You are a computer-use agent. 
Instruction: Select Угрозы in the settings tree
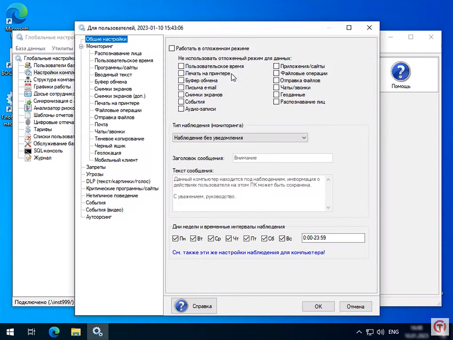pyautogui.click(x=95, y=174)
